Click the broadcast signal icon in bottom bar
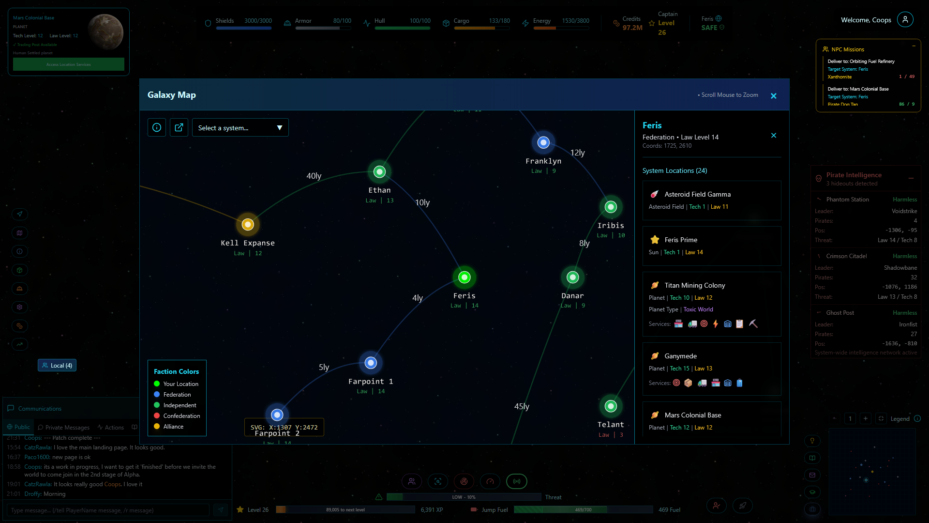Image resolution: width=929 pixels, height=523 pixels. (517, 481)
